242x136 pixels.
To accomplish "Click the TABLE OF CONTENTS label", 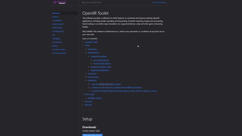I will [90, 39].
